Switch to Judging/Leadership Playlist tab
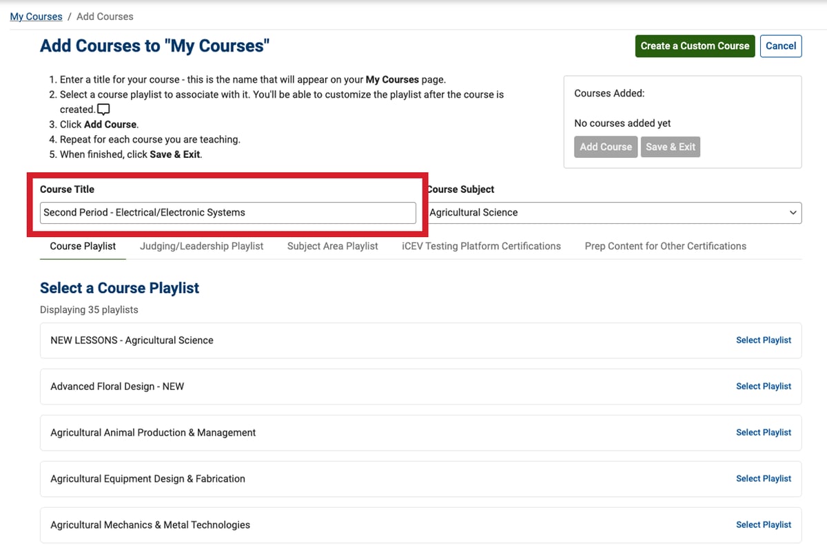827x552 pixels. tap(201, 246)
